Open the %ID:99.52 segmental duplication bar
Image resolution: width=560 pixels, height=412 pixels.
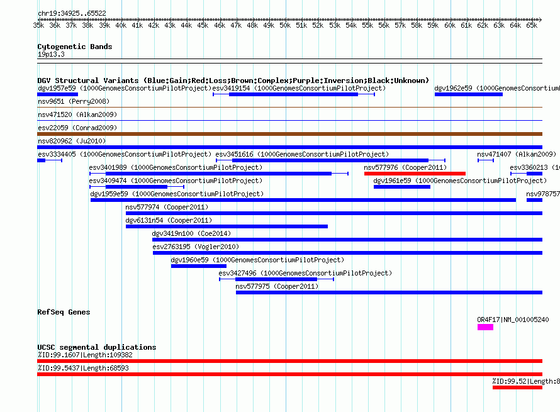517,387
